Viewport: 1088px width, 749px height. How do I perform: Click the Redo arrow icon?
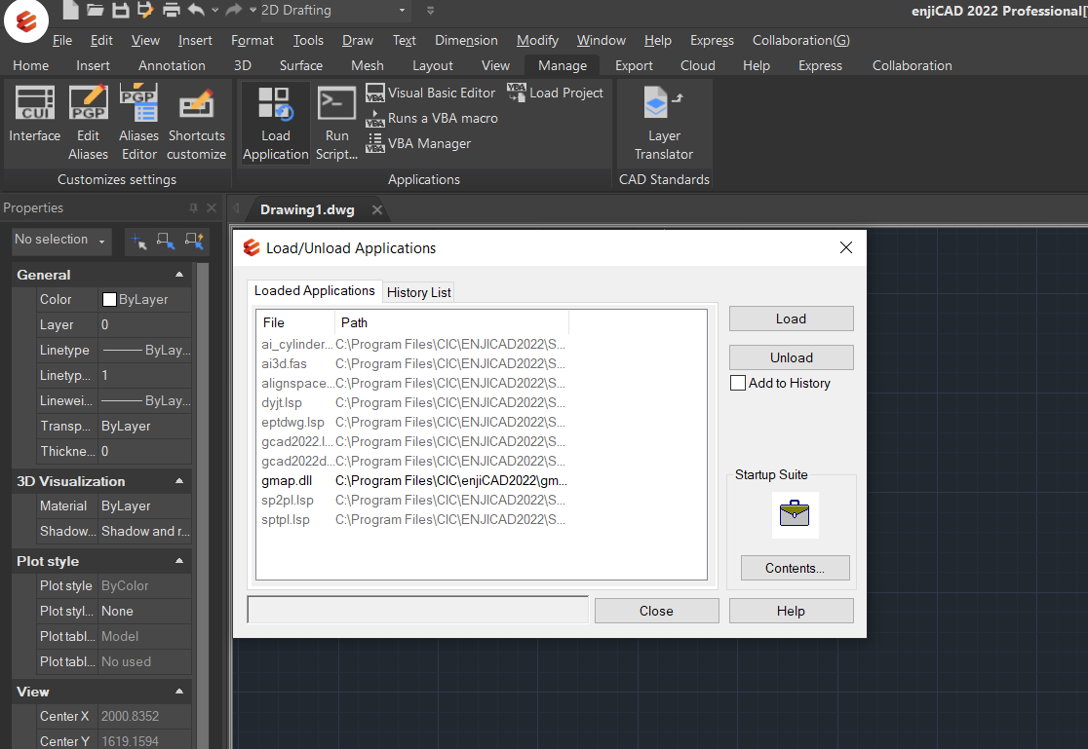(x=234, y=10)
